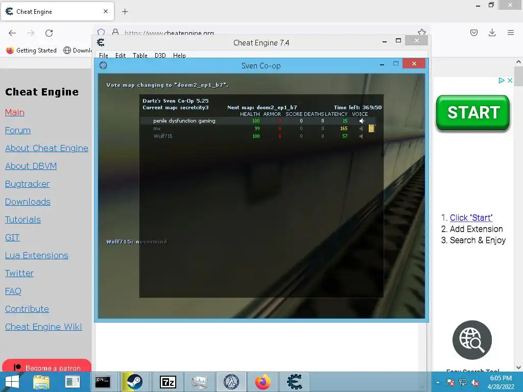Open Steam from taskbar
Image resolution: width=523 pixels, height=392 pixels.
134,382
